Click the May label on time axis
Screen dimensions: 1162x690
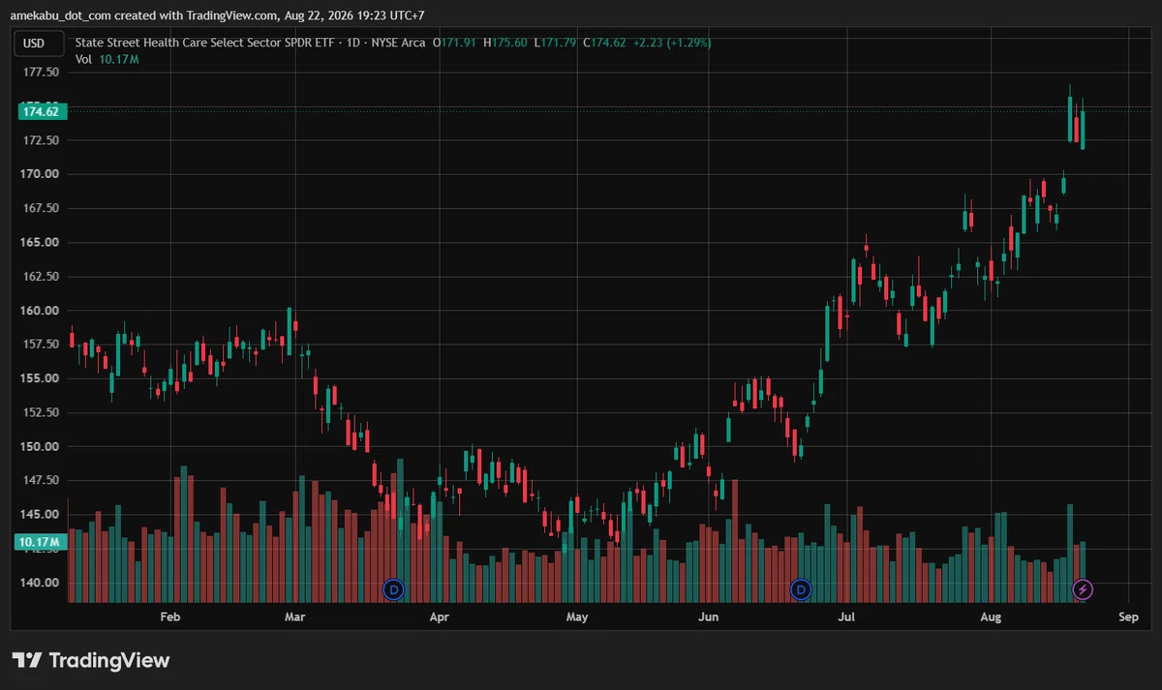point(577,615)
